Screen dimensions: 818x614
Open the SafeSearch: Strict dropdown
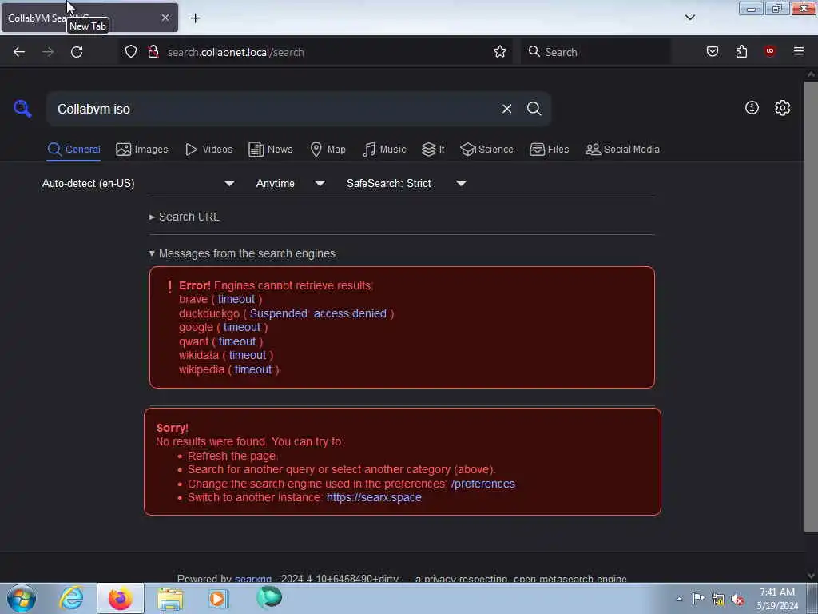point(407,183)
